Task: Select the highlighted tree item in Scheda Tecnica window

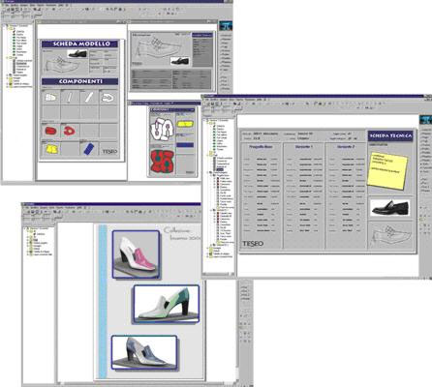Action: [220, 169]
